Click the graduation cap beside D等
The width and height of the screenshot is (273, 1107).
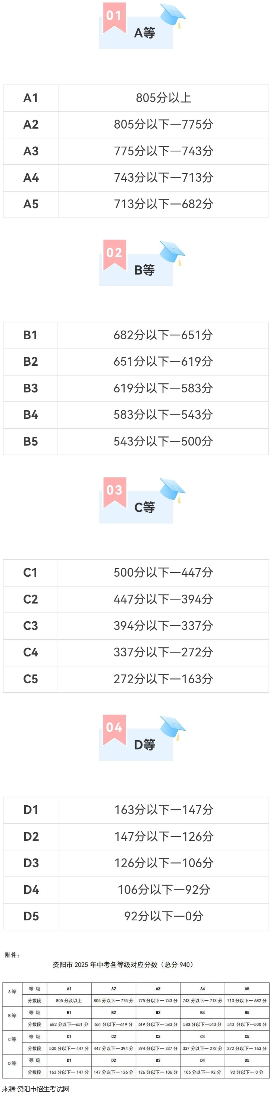173,728
